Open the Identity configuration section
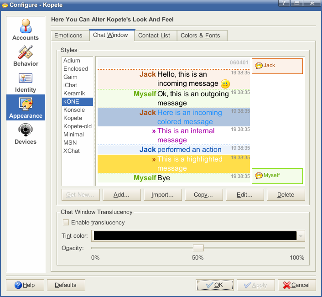This screenshot has width=322, height=297. tap(26, 82)
